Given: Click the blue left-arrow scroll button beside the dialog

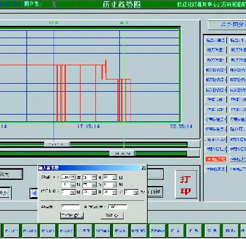Looking at the screenshot, I should 34,193.
